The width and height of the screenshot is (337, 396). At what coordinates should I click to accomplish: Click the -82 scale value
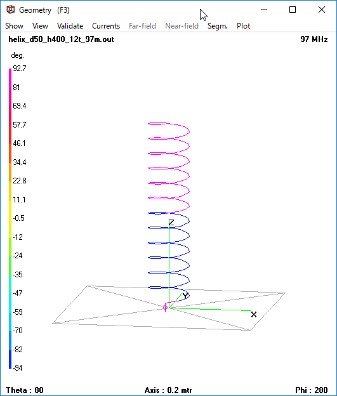coord(18,350)
